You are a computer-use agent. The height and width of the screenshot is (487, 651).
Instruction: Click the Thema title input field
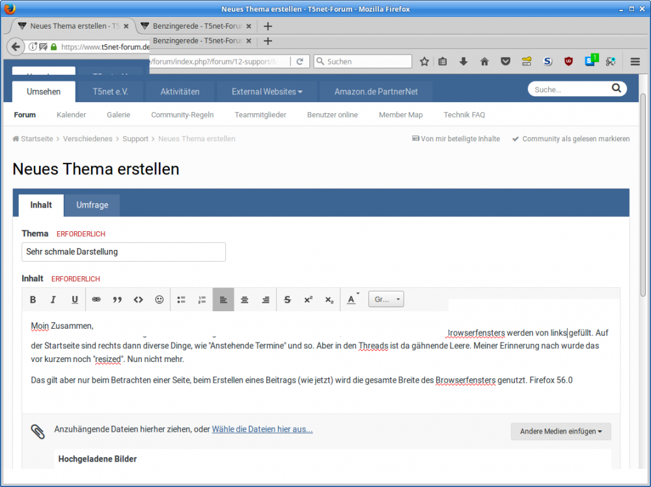click(124, 251)
